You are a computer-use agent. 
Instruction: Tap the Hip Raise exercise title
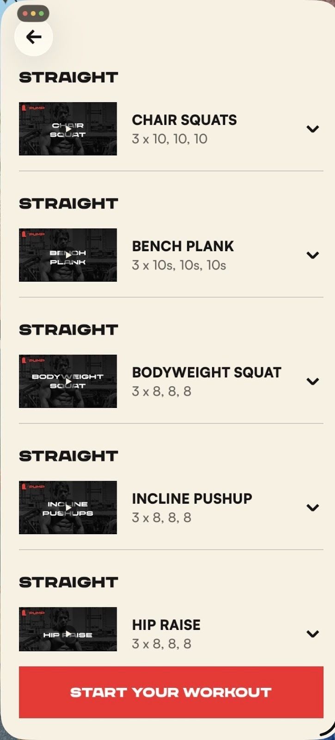coord(166,625)
